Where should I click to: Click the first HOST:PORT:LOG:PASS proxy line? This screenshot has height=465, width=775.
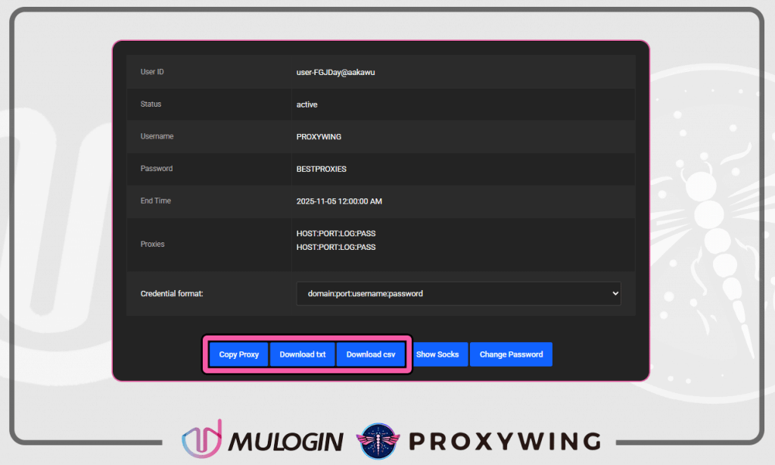[x=336, y=233]
